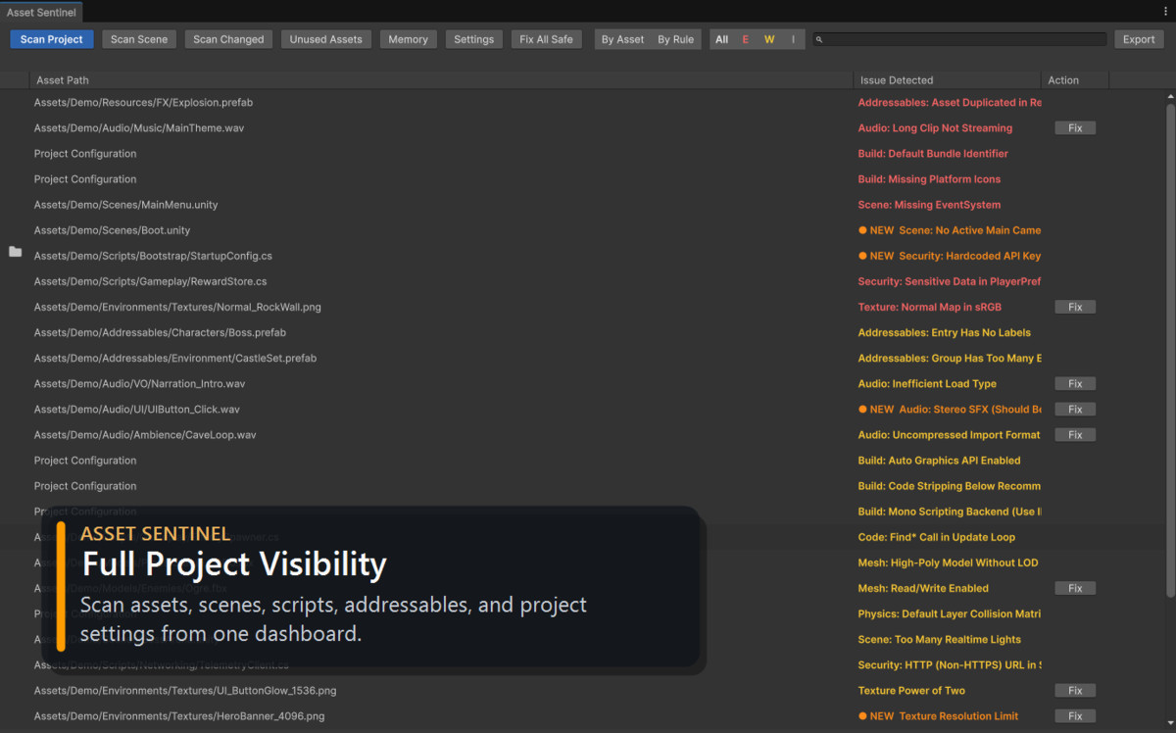Fix the Texture Resolution Limit issue
1176x733 pixels.
click(x=1075, y=716)
